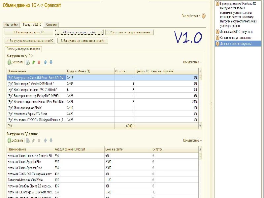The width and height of the screenshot is (264, 198).
Task: Click the greyed copy icon above site table
Action: click(28, 141)
